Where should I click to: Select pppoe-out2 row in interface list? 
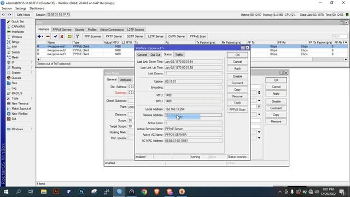click(192, 50)
